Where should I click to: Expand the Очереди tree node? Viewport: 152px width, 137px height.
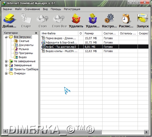coord(6,73)
